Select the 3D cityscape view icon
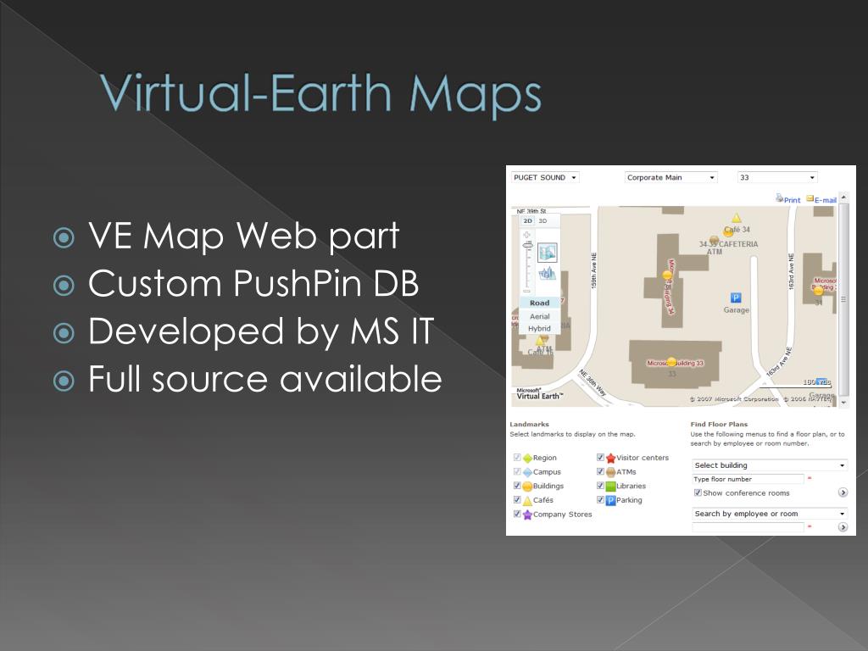This screenshot has width=868, height=651. pyautogui.click(x=547, y=273)
